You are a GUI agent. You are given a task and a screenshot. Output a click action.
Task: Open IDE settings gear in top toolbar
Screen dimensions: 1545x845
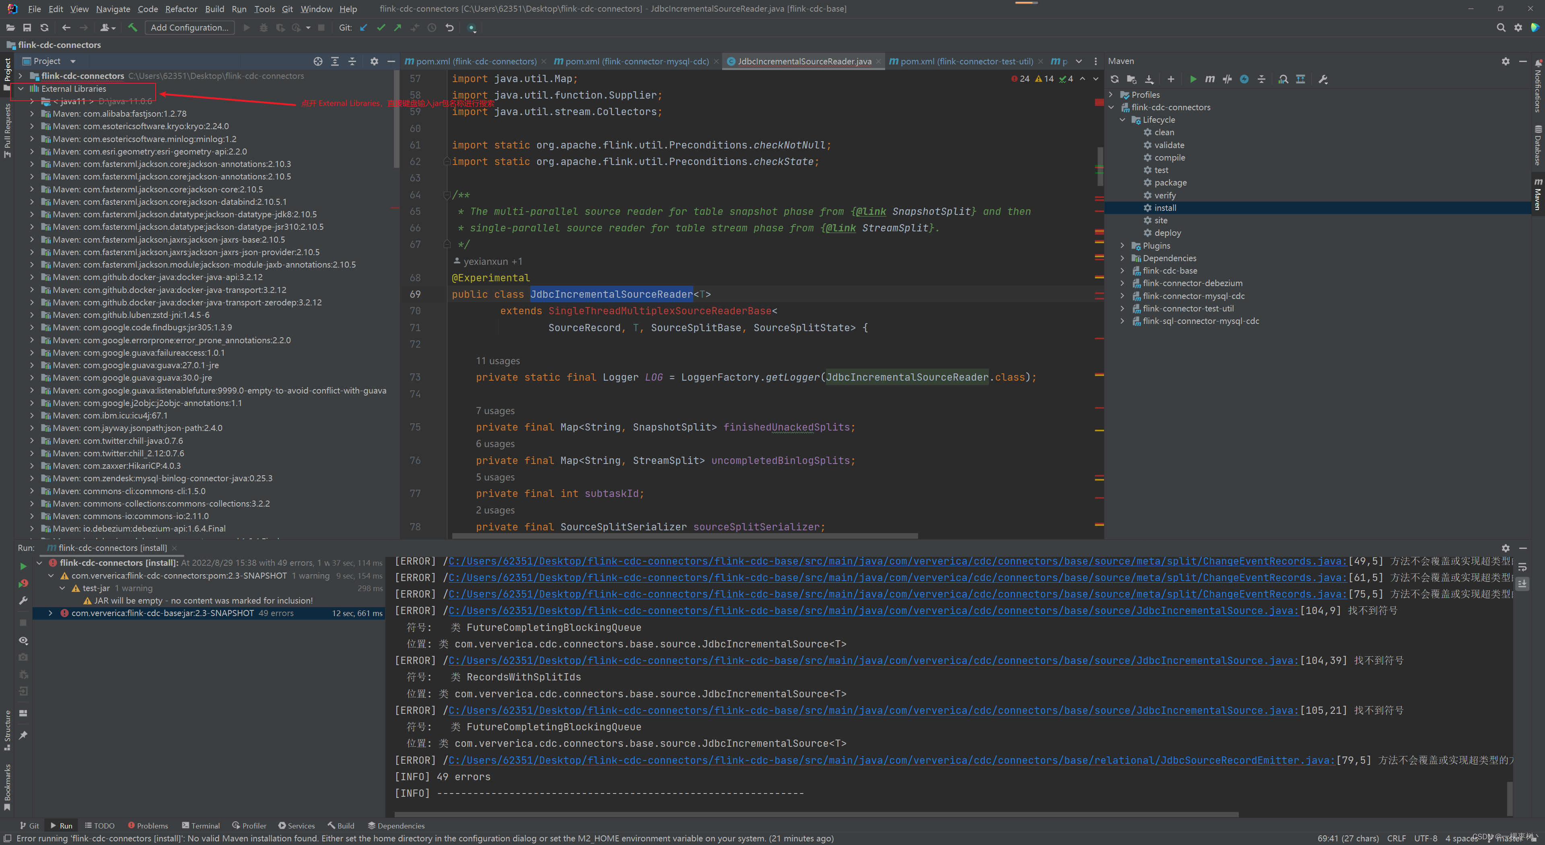1518,28
